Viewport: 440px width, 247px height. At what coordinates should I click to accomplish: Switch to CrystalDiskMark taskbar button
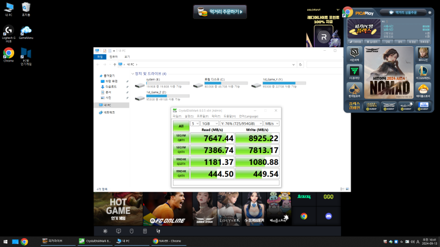[x=95, y=241]
